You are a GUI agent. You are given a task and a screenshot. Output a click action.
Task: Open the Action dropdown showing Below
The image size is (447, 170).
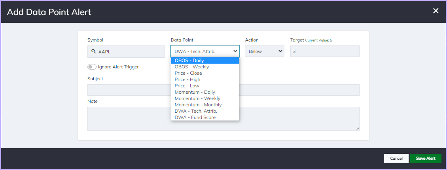click(265, 51)
